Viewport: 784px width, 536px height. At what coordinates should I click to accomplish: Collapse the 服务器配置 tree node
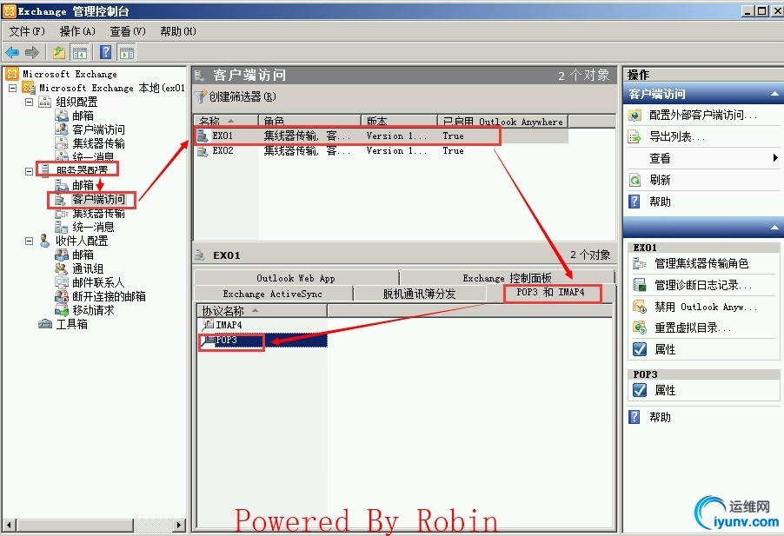click(x=29, y=171)
